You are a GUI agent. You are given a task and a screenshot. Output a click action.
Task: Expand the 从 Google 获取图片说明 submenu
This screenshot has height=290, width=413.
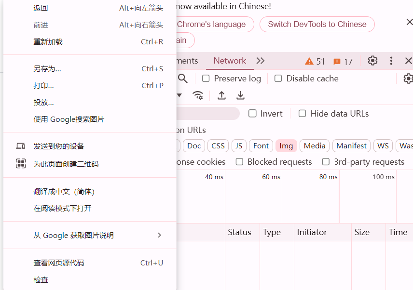click(160, 236)
